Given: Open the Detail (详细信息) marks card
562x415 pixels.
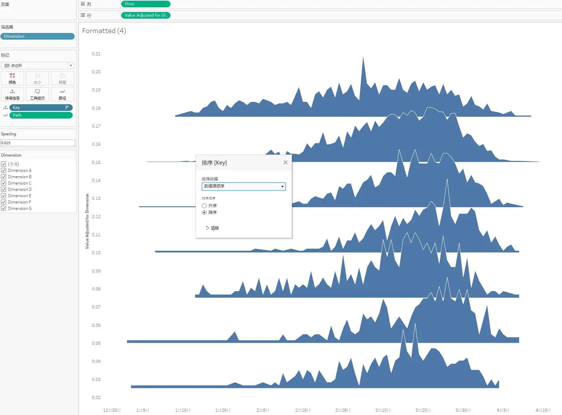Looking at the screenshot, I should (x=12, y=94).
